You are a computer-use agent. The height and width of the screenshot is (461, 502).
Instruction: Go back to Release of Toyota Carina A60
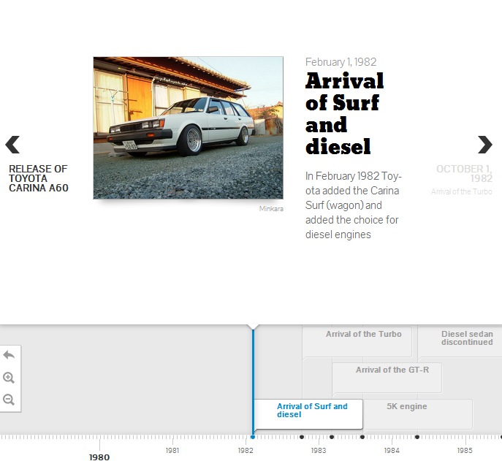point(39,178)
